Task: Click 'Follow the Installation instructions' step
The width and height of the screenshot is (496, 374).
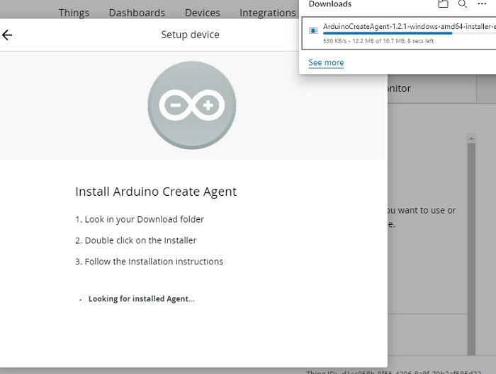Action: coord(149,262)
